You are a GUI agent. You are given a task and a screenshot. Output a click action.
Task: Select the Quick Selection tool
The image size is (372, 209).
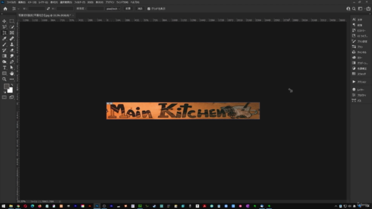pos(12,27)
